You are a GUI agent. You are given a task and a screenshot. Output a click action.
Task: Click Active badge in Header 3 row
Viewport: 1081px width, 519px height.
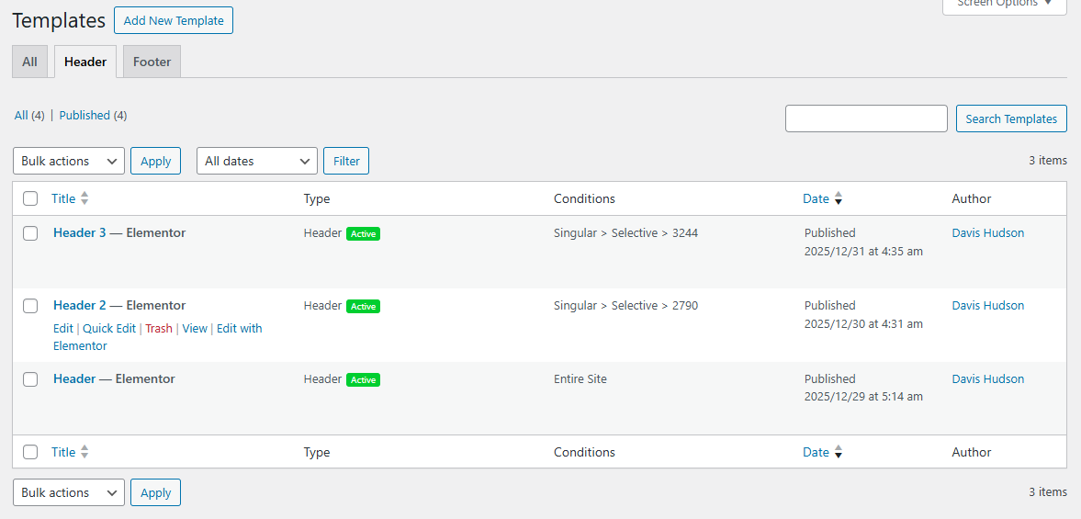[x=364, y=233]
